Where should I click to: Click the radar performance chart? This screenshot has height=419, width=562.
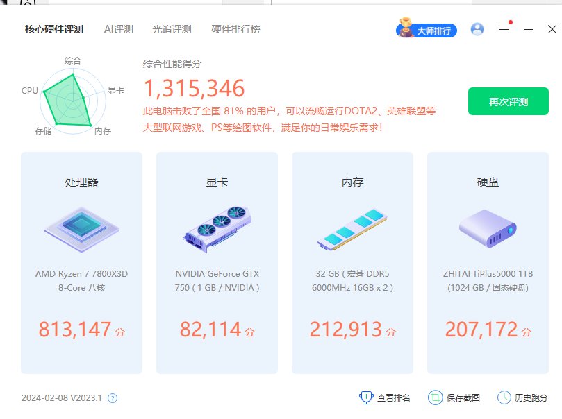pyautogui.click(x=73, y=101)
